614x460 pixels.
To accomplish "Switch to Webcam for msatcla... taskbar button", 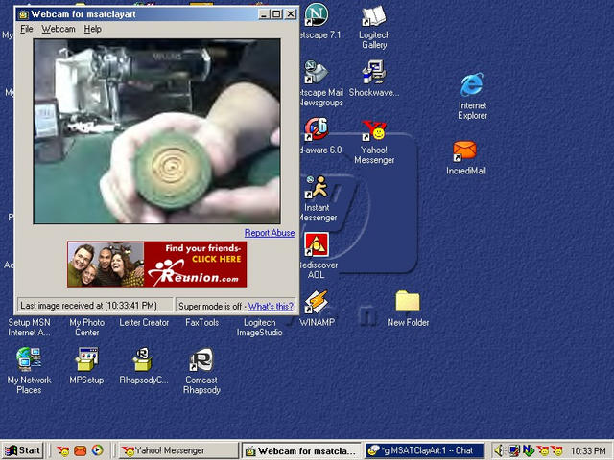I will pos(302,450).
